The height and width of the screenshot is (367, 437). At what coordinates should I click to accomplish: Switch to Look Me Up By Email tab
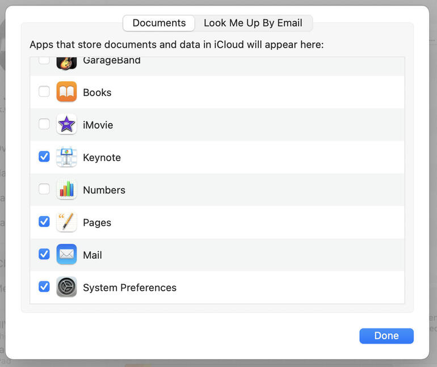coord(253,23)
